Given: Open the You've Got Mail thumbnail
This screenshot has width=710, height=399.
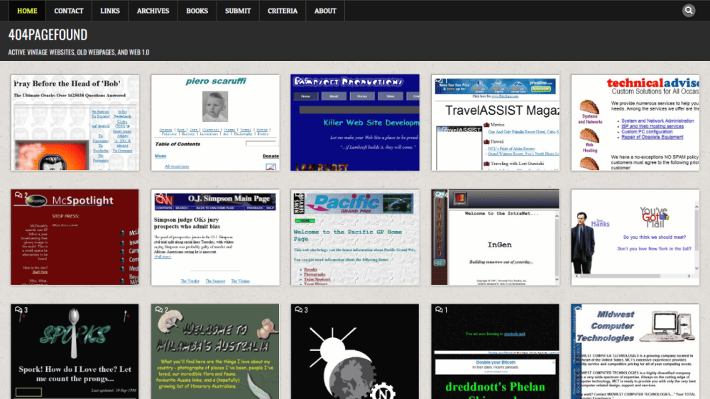Looking at the screenshot, I should coord(635,237).
